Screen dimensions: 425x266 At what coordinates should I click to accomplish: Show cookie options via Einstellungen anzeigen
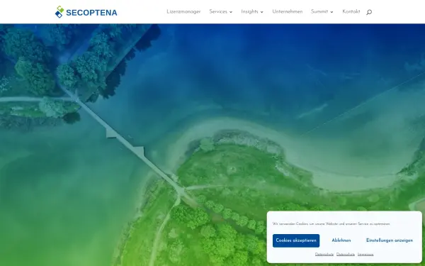[390, 240]
